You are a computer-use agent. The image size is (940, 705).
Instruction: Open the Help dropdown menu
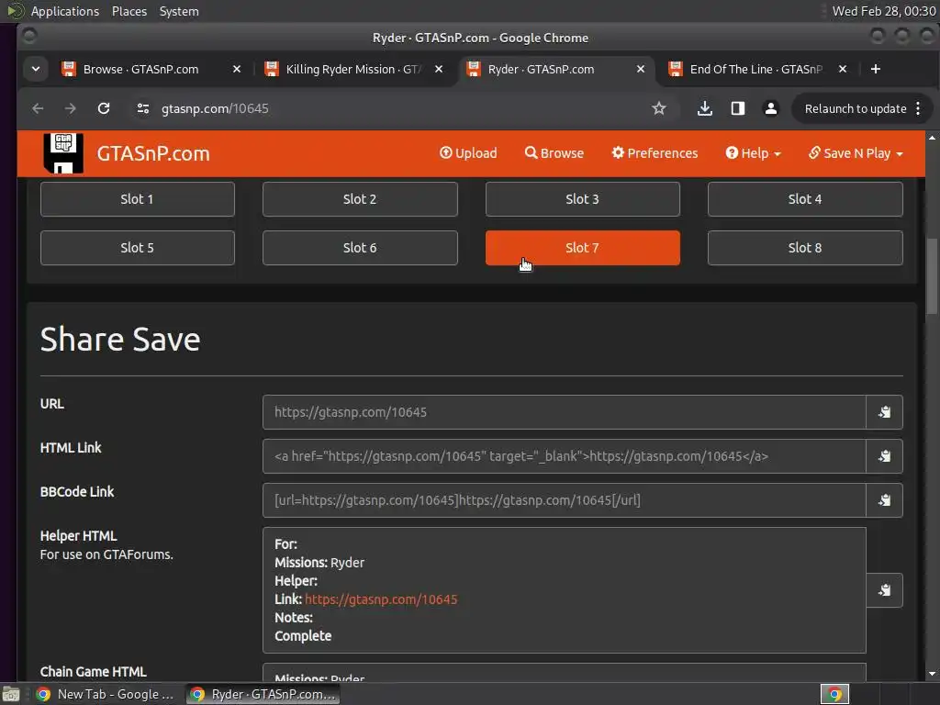753,153
